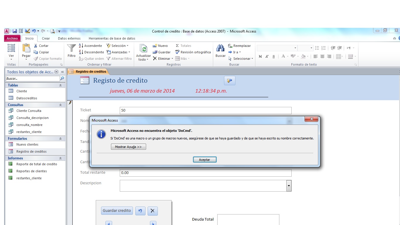400x225 pixels.
Task: Click the Undo arrow in the quick access toolbar
Action: click(x=34, y=31)
